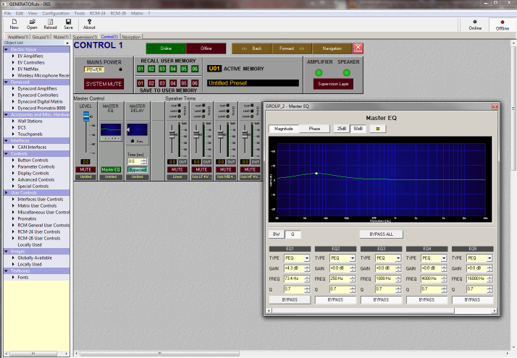
Task: Open the EQ1 TYPE dropdown
Action: [x=307, y=258]
